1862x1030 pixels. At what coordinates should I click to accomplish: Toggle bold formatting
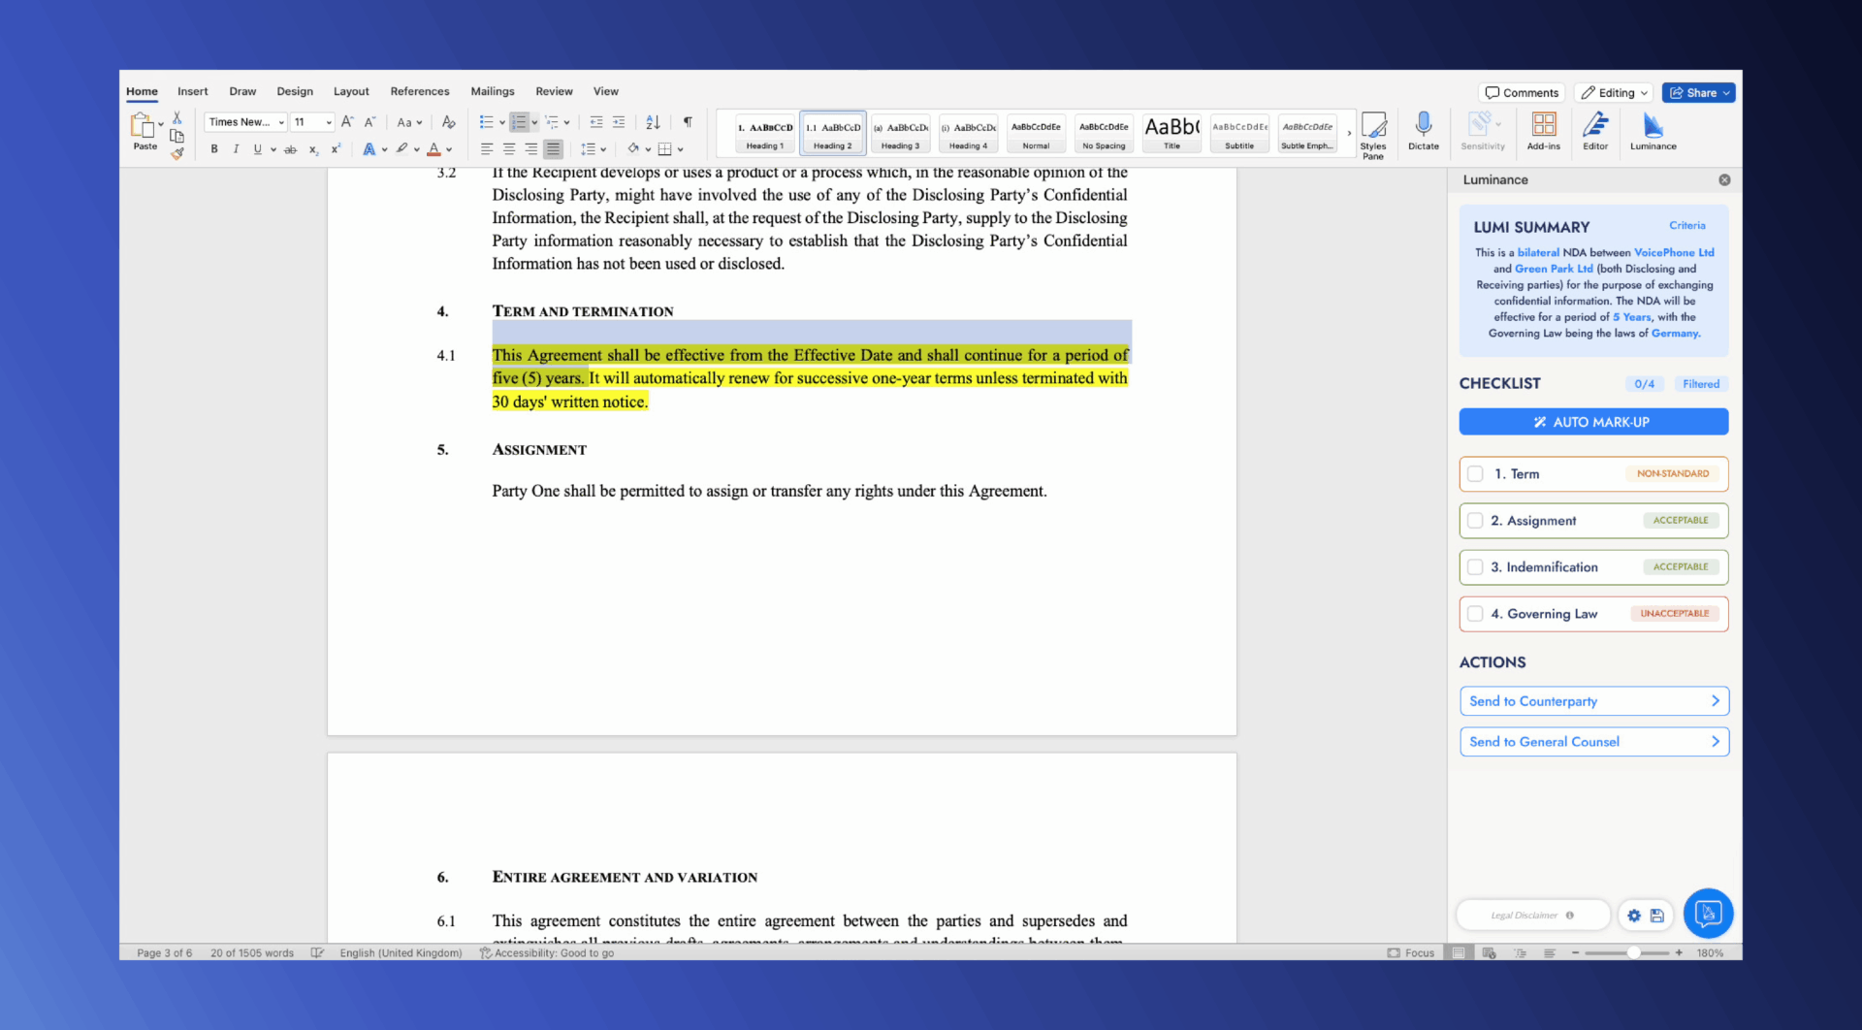pos(214,148)
